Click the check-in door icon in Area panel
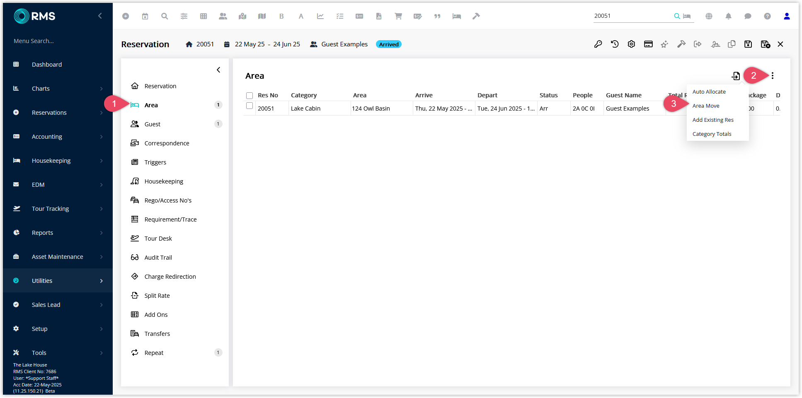The width and height of the screenshot is (802, 398). tap(736, 76)
